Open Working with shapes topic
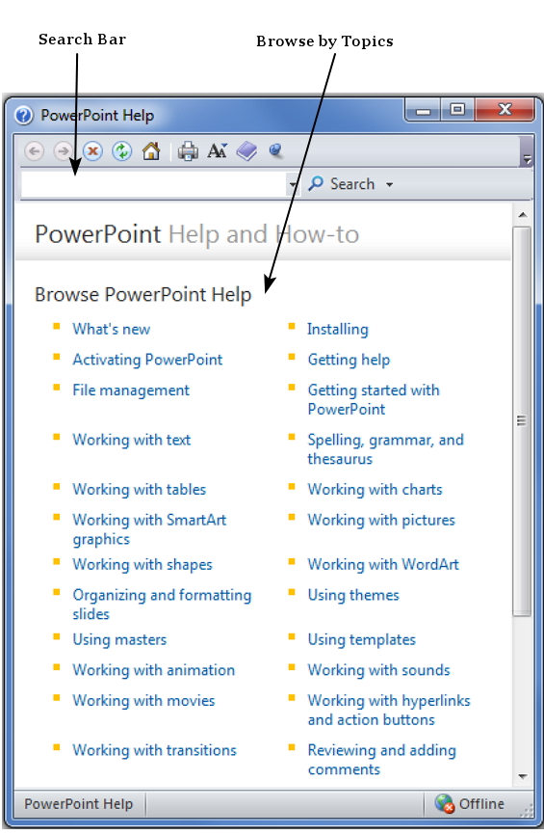The image size is (544, 835). [x=142, y=564]
